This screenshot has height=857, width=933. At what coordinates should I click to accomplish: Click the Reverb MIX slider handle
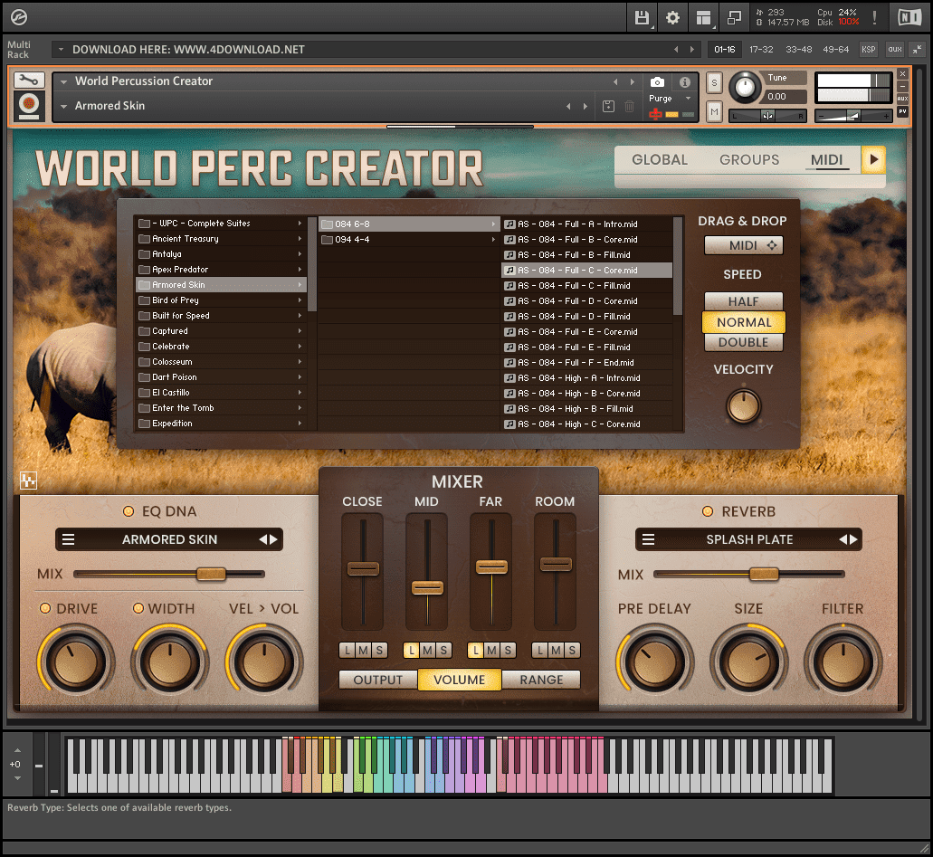tap(764, 574)
